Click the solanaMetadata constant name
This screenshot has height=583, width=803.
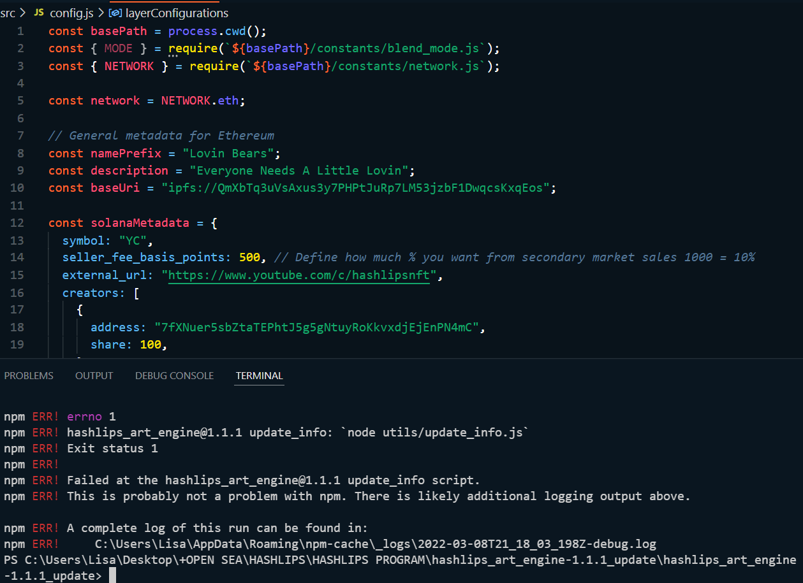click(140, 222)
